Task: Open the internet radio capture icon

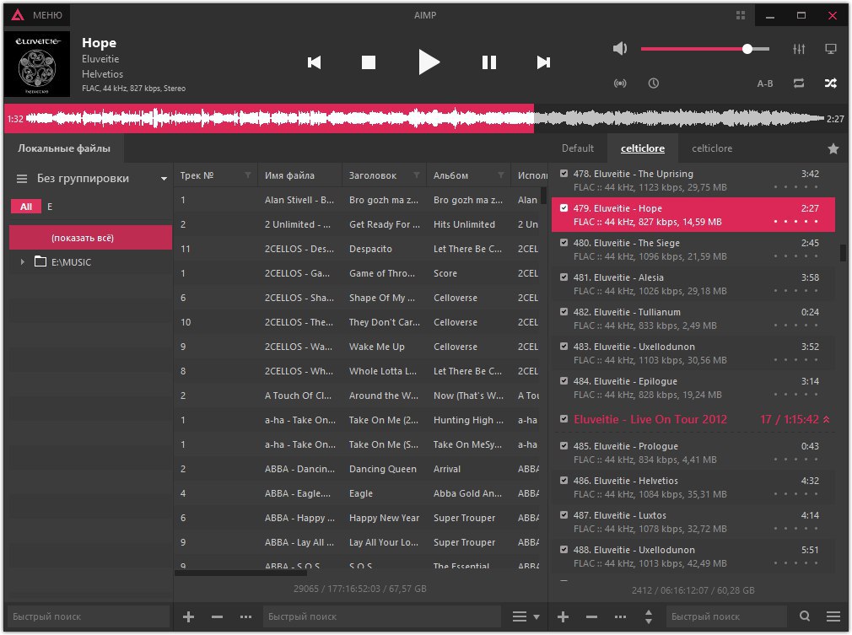Action: coord(620,83)
